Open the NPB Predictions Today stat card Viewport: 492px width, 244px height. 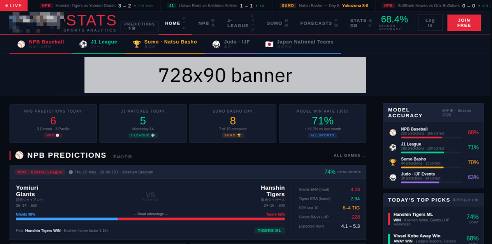53,124
